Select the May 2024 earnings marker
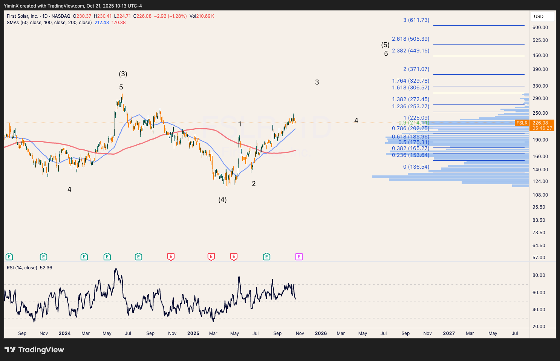This screenshot has height=361, width=560. (107, 257)
